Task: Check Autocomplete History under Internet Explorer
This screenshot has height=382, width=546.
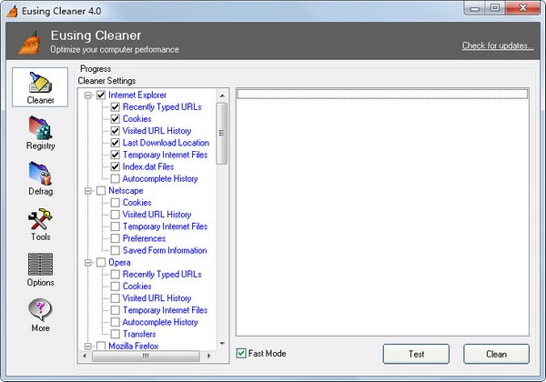Action: (116, 178)
